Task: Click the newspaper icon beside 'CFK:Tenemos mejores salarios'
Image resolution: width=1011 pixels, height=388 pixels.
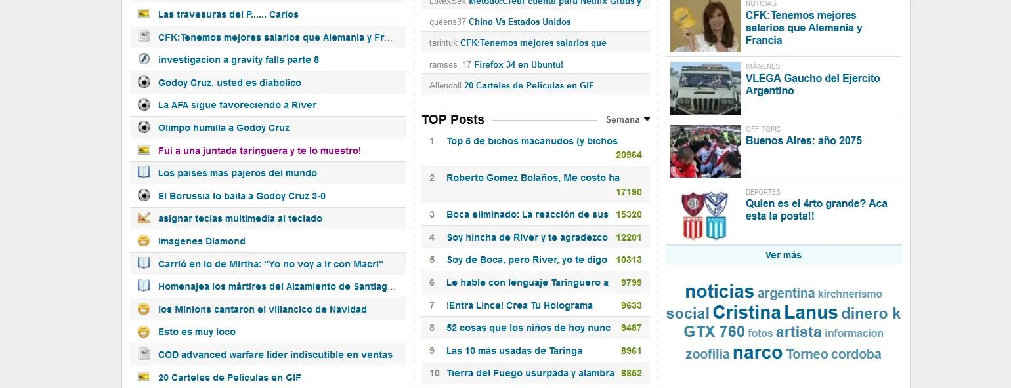Action: pos(144,37)
